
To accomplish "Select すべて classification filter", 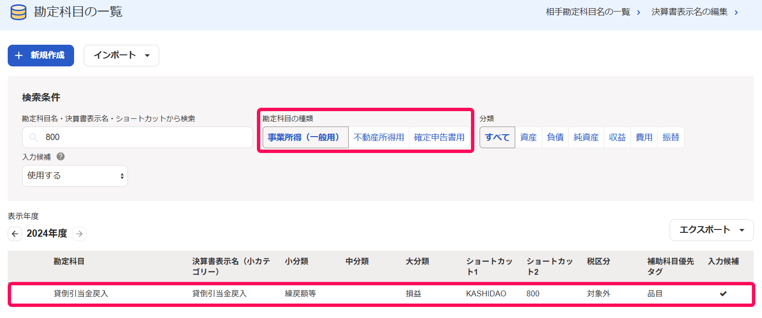I will pos(497,138).
